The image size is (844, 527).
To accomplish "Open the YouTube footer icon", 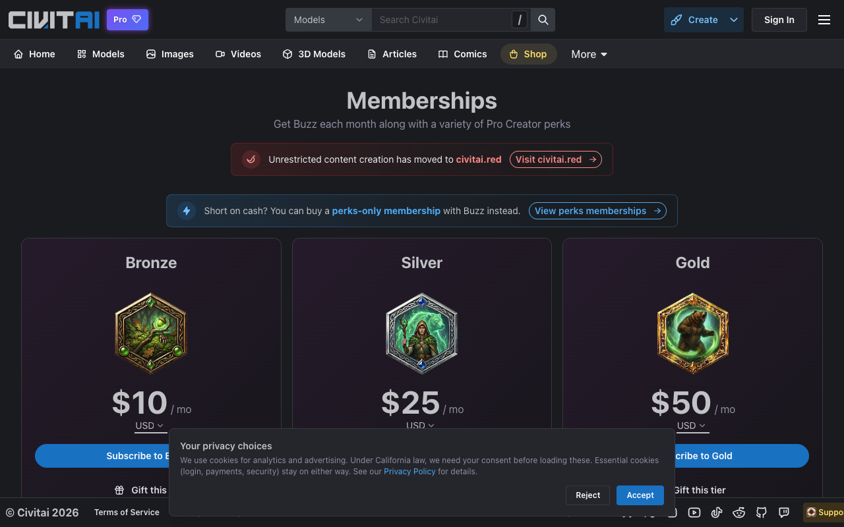I will [694, 513].
